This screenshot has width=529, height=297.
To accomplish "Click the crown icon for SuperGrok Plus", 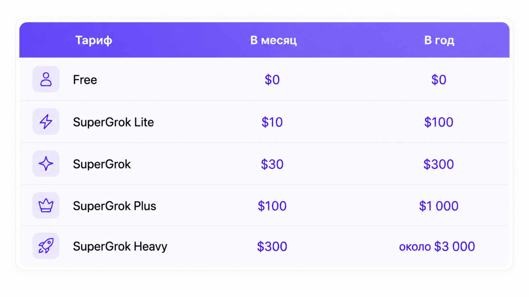I will coord(46,206).
